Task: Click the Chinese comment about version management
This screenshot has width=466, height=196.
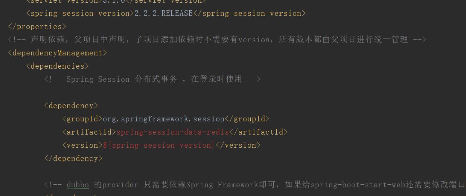Action: click(217, 40)
